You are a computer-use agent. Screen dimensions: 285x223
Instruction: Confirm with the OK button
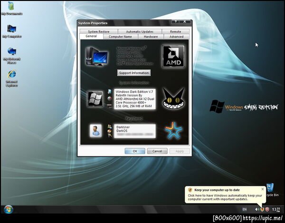coord(135,151)
